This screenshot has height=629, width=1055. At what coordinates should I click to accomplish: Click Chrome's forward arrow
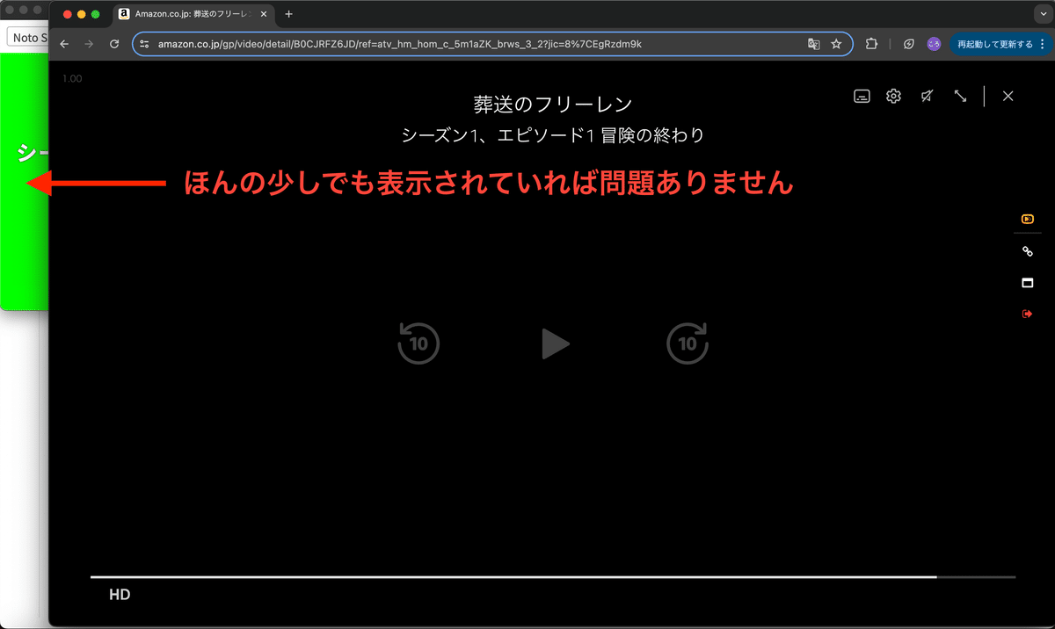(x=89, y=44)
